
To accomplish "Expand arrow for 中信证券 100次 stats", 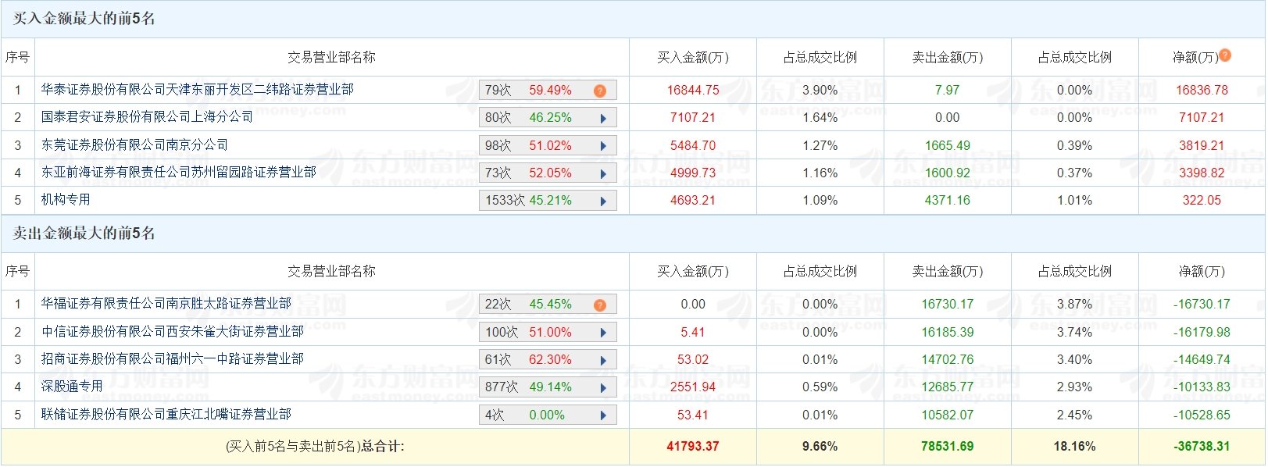I will point(603,333).
